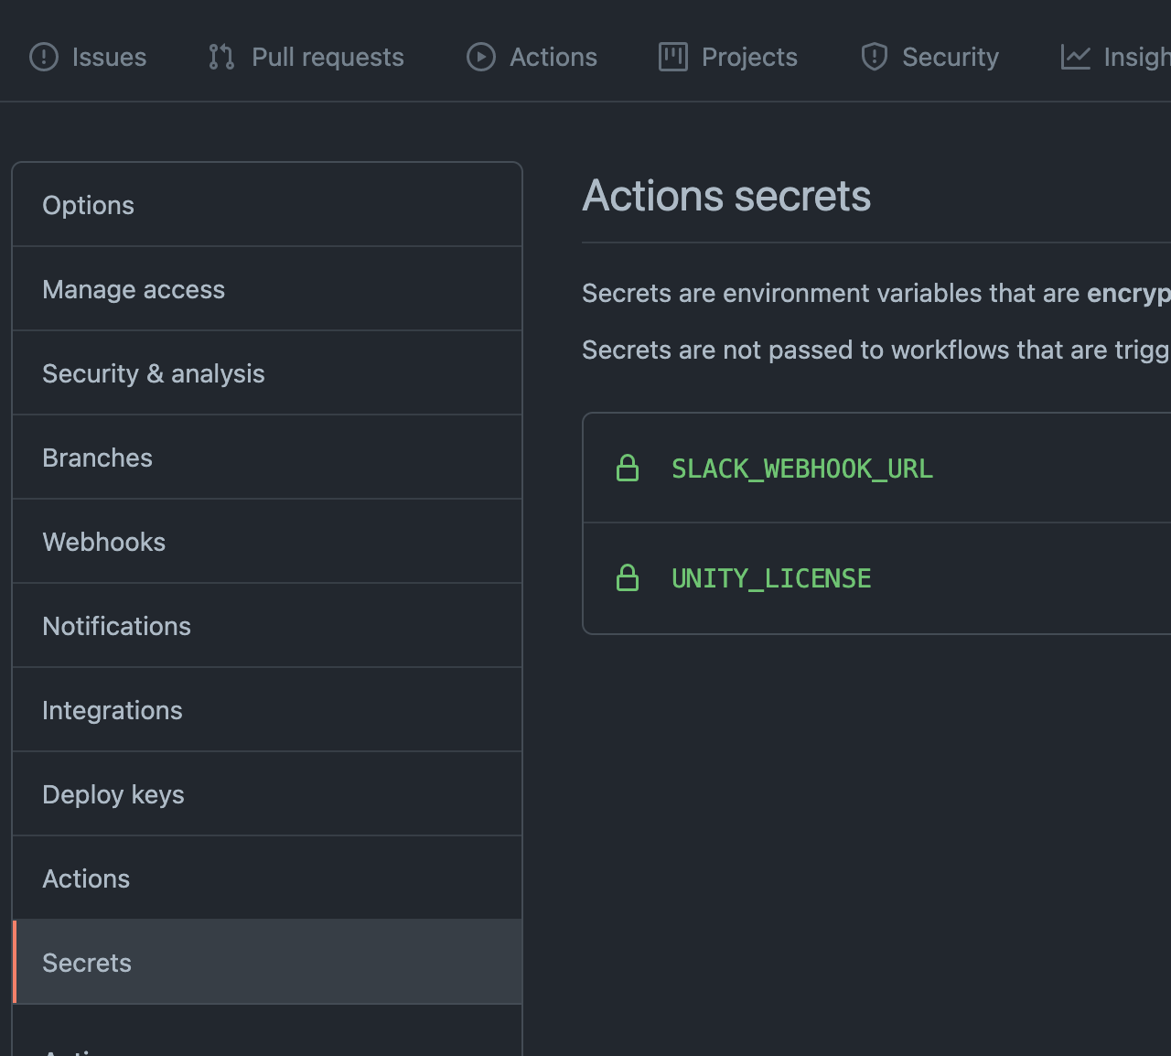Open the Integrations settings page
Image resolution: width=1171 pixels, height=1056 pixels.
(112, 710)
